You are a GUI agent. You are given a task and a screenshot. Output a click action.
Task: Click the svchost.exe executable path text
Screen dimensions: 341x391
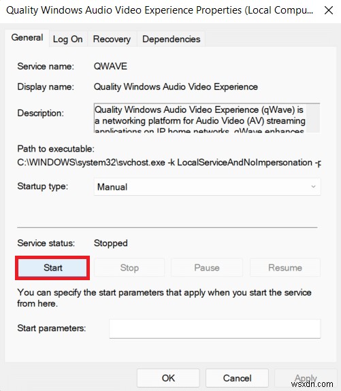[x=169, y=163]
